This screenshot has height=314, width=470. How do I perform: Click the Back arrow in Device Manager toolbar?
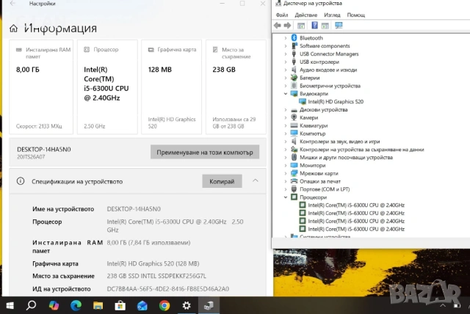pos(278,26)
